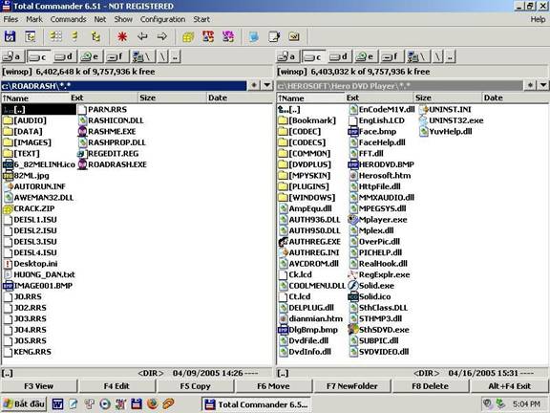The image size is (550, 413).
Task: Click the red asterisk invert selection icon
Action: coord(122,36)
